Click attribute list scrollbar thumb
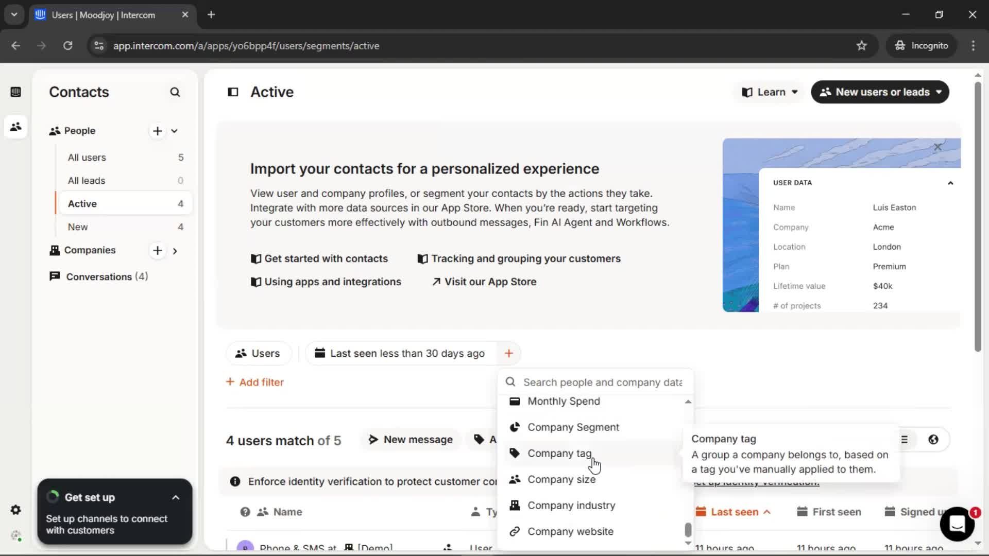 click(688, 529)
